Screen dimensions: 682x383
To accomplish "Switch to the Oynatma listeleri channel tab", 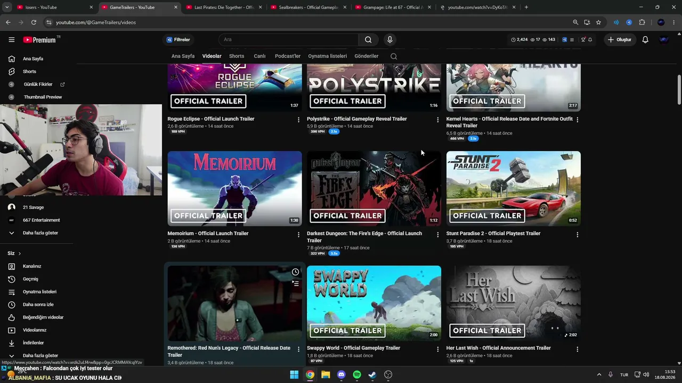I will point(328,56).
